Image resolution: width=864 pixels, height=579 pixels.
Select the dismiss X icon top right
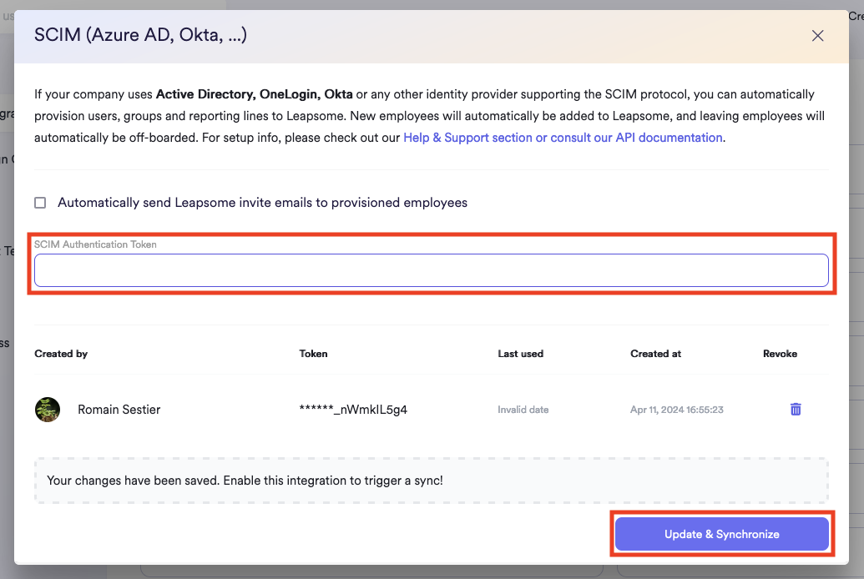coord(817,36)
